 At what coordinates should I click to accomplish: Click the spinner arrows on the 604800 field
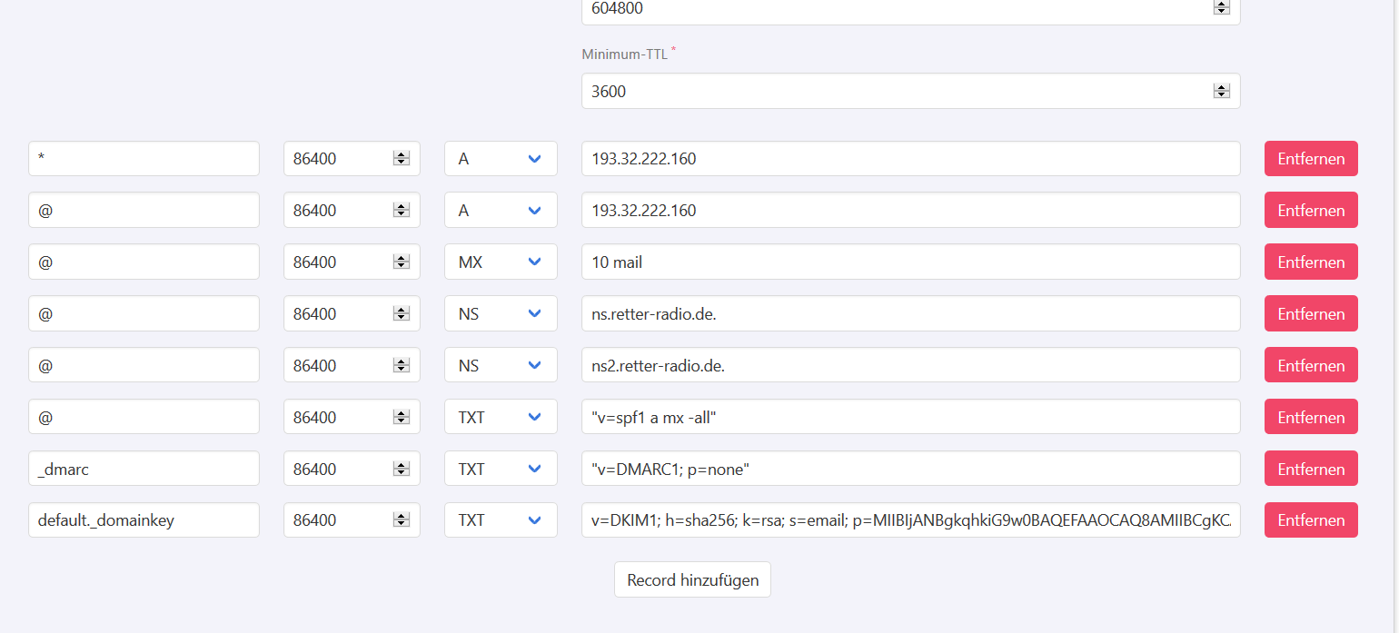(1221, 7)
